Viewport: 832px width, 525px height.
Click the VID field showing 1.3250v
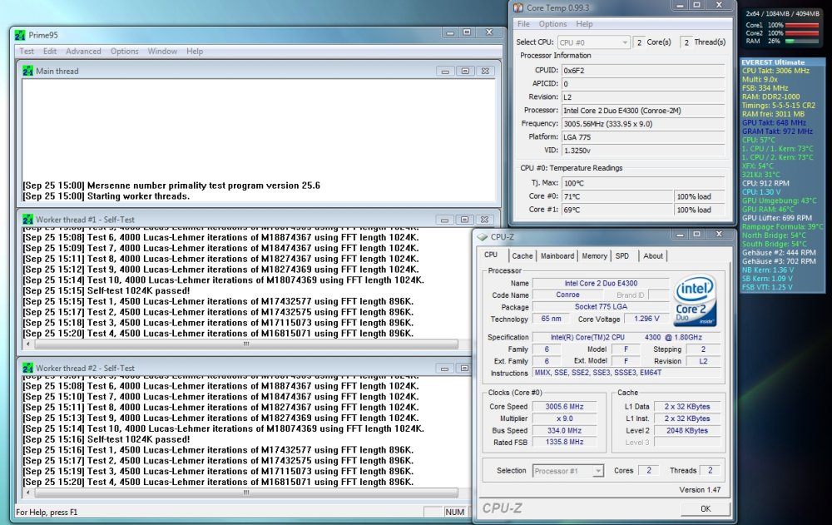click(643, 151)
